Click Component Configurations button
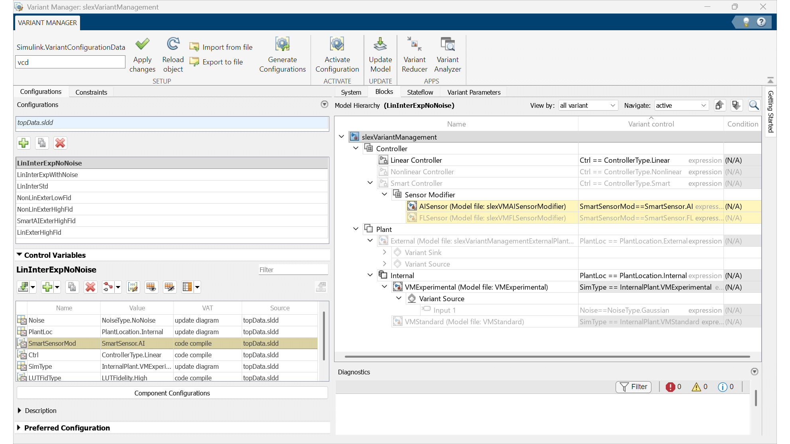790x444 pixels. tap(172, 393)
